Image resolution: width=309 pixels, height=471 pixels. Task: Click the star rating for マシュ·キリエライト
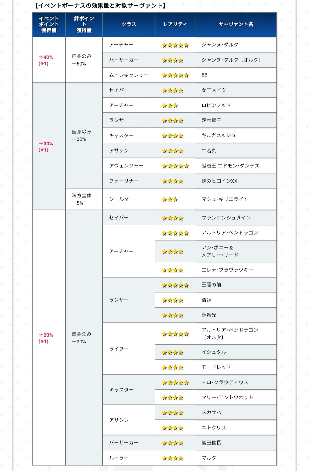coord(170,200)
